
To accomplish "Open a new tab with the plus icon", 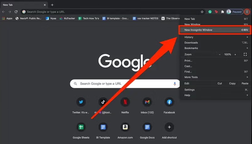I will 52,5.
